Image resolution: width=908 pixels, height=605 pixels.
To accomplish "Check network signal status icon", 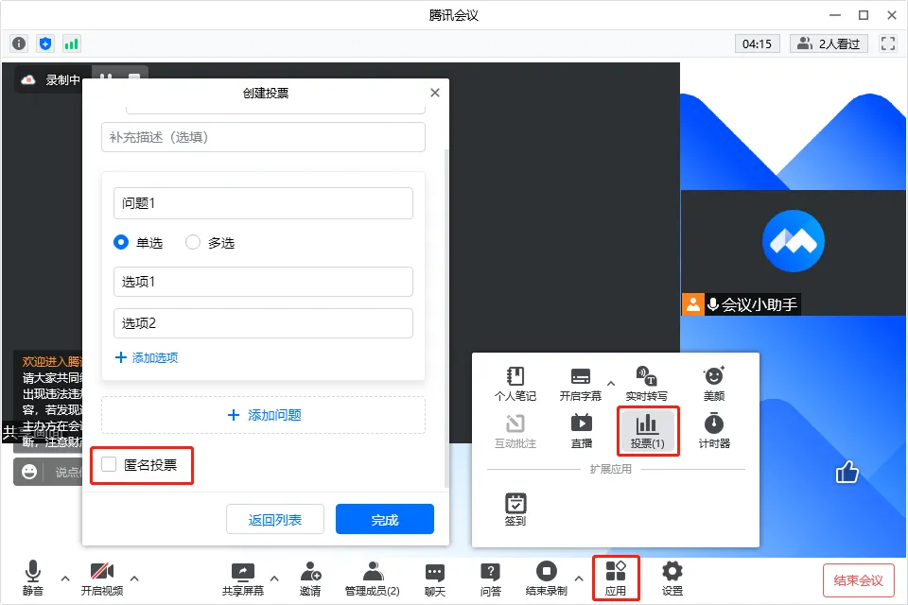I will coord(71,43).
